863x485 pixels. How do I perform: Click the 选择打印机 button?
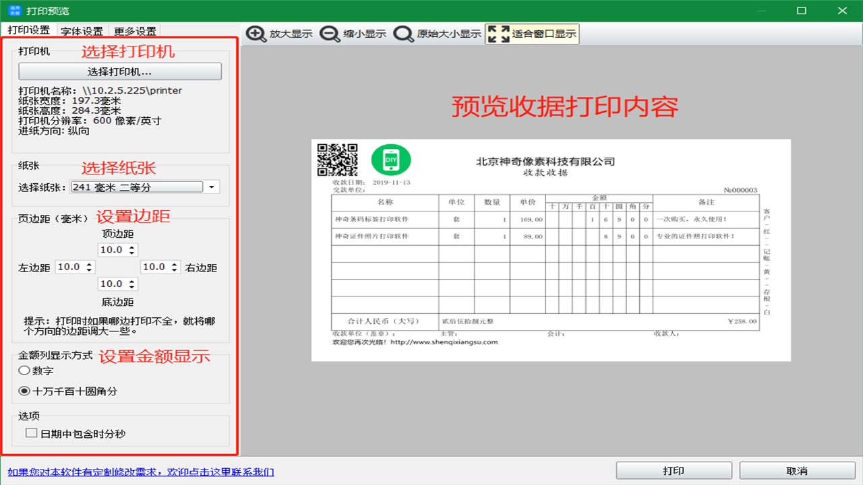(120, 71)
